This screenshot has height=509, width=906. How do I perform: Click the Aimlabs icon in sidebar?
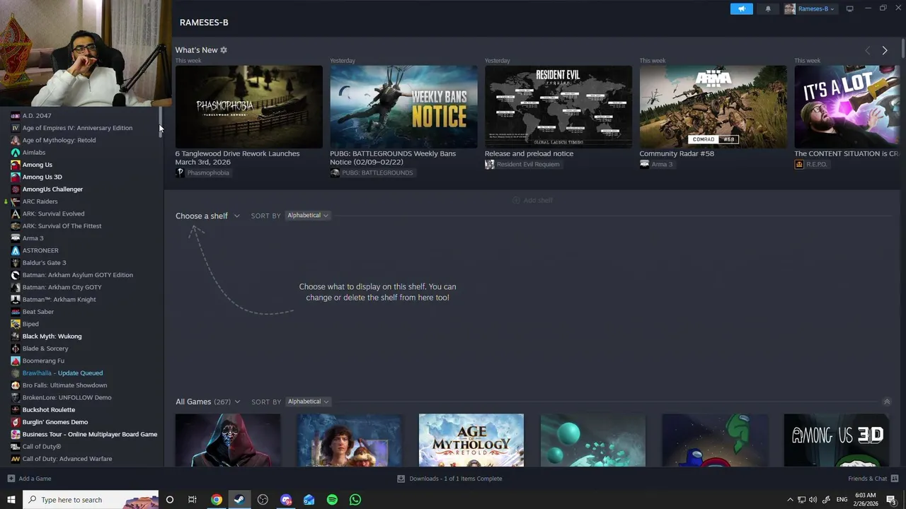pyautogui.click(x=16, y=152)
